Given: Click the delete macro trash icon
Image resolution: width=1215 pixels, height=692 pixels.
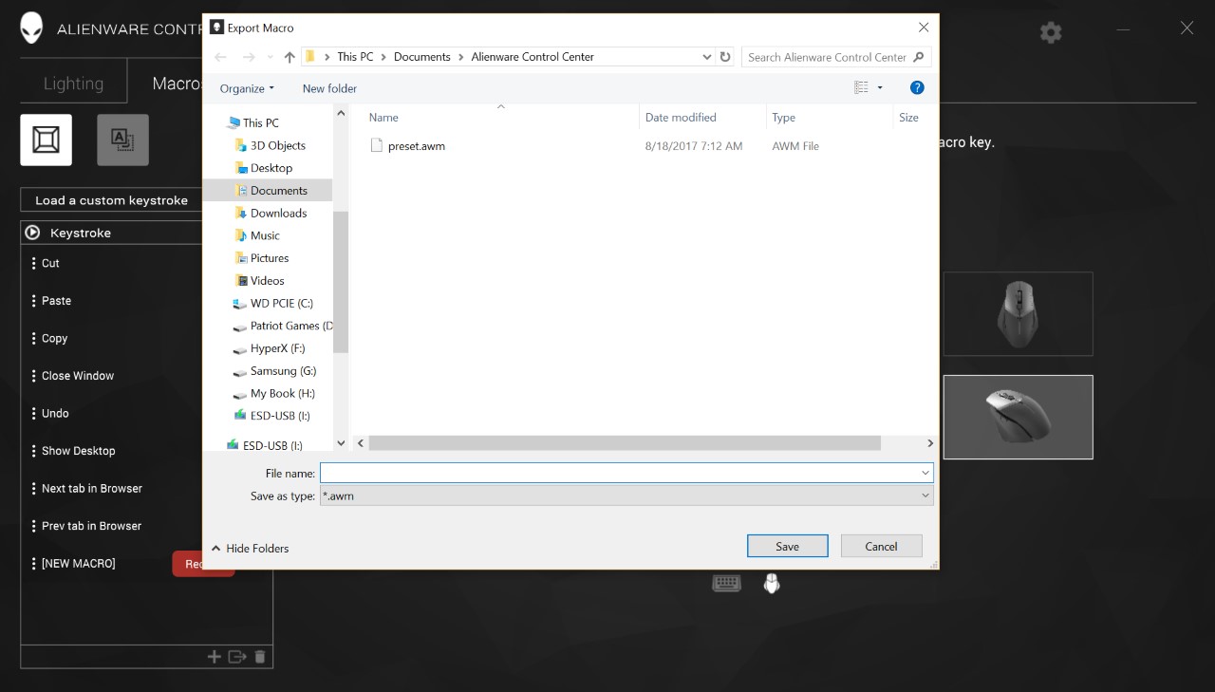Looking at the screenshot, I should pos(260,656).
